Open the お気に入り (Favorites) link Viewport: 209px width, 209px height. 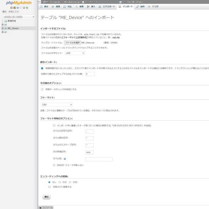(13, 12)
